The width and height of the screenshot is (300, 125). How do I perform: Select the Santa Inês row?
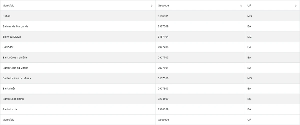[x=9, y=89]
